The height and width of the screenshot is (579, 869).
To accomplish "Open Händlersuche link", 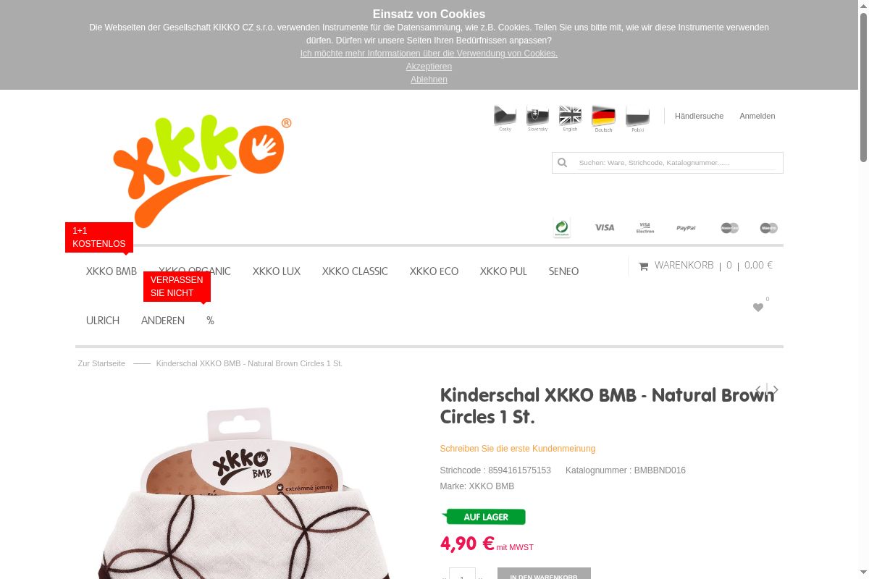I will (699, 116).
